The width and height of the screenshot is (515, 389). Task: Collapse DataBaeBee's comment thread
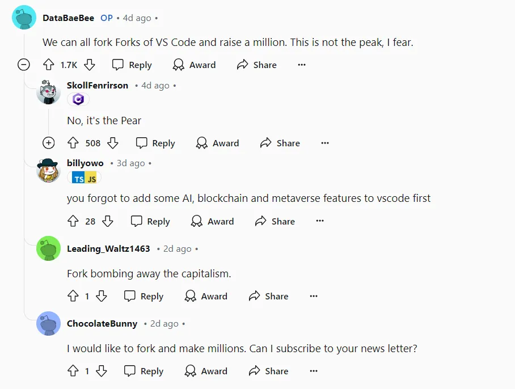coord(24,65)
